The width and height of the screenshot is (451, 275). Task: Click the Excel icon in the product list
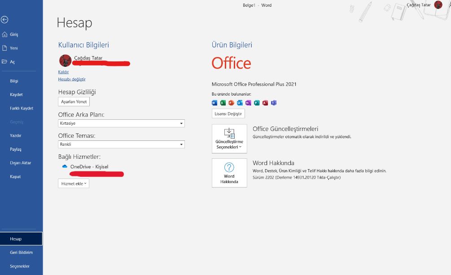click(x=223, y=103)
